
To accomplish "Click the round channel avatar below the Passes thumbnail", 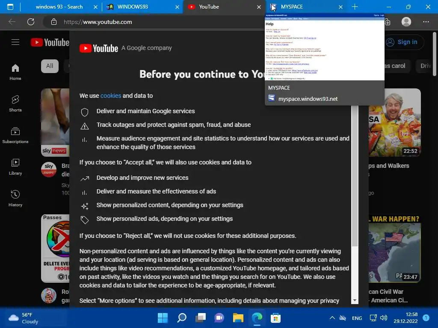I will (49, 296).
